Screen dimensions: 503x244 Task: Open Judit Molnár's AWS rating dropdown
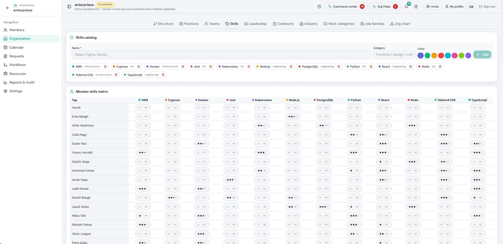(x=143, y=189)
